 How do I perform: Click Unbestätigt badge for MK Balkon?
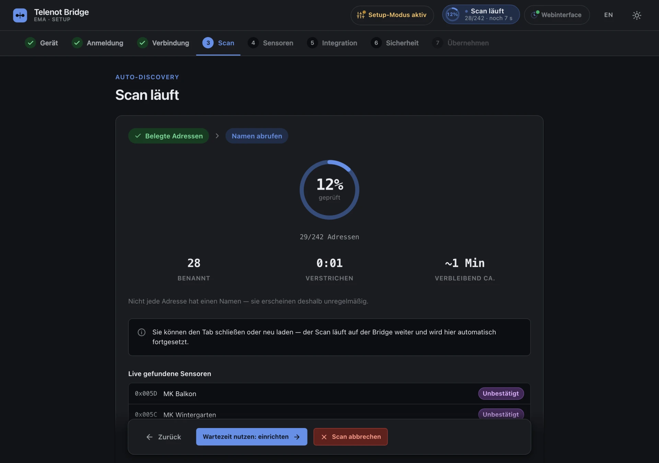click(x=501, y=393)
